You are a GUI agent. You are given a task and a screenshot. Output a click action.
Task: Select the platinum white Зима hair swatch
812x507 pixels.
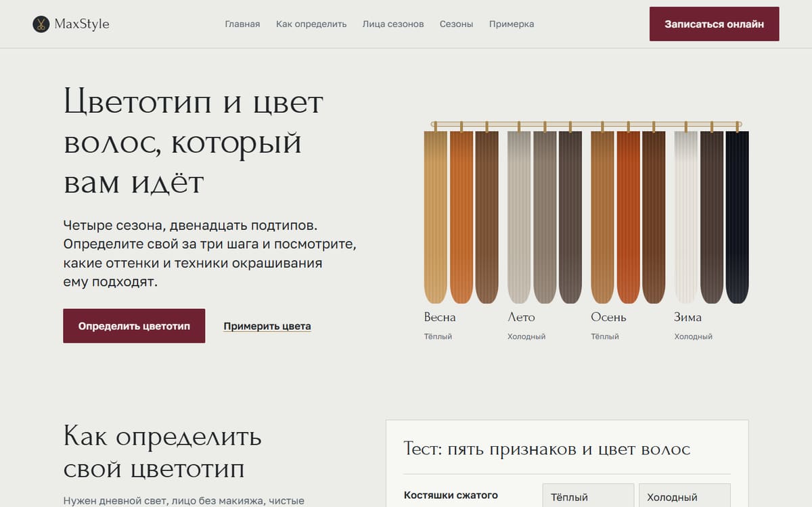686,216
